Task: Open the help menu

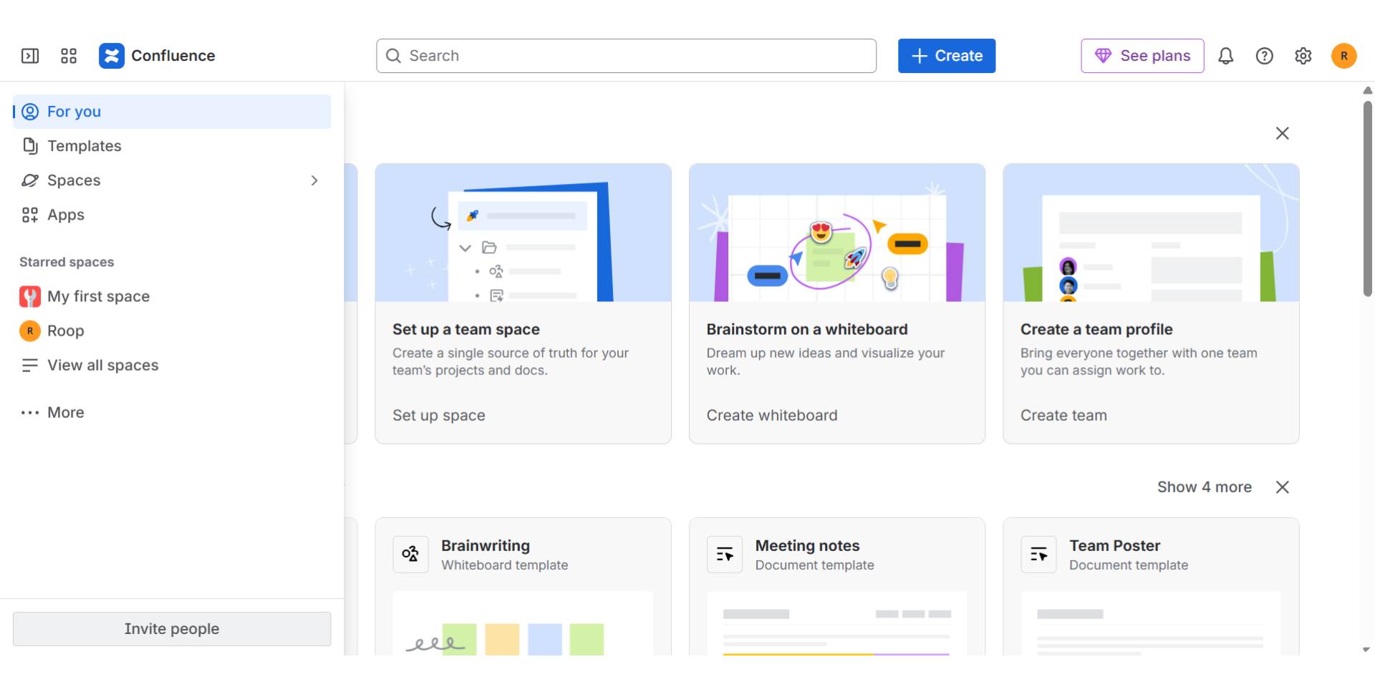Action: tap(1265, 55)
